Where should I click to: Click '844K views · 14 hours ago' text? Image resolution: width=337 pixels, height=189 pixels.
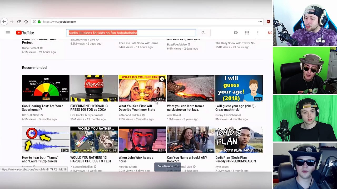click(x=136, y=47)
